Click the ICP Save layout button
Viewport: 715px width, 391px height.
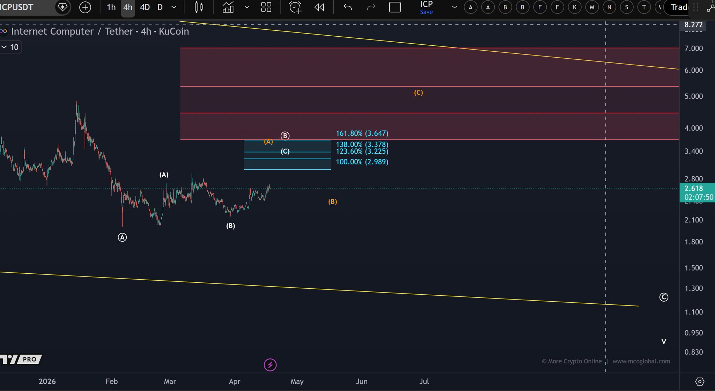point(426,8)
